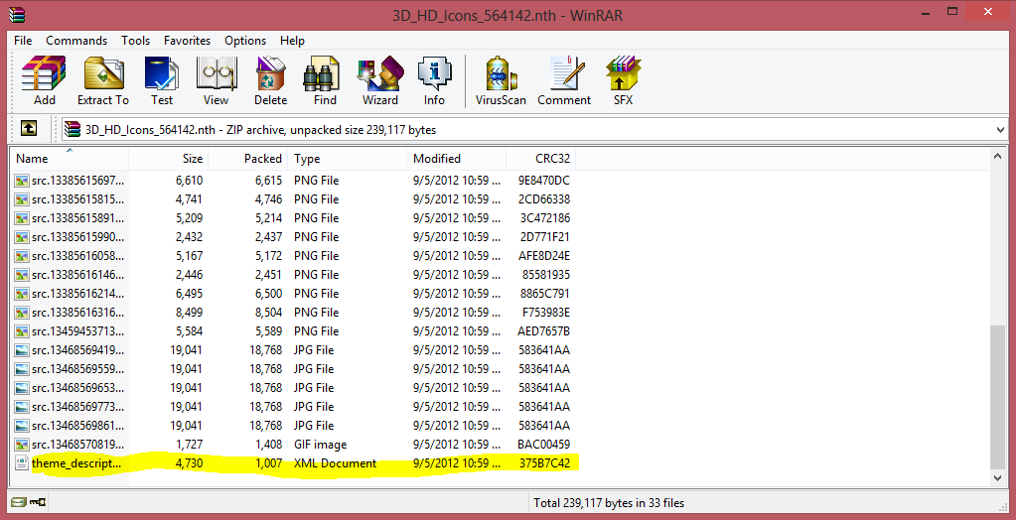This screenshot has height=520, width=1016.
Task: Start VirusScan on the archive
Action: [x=501, y=81]
